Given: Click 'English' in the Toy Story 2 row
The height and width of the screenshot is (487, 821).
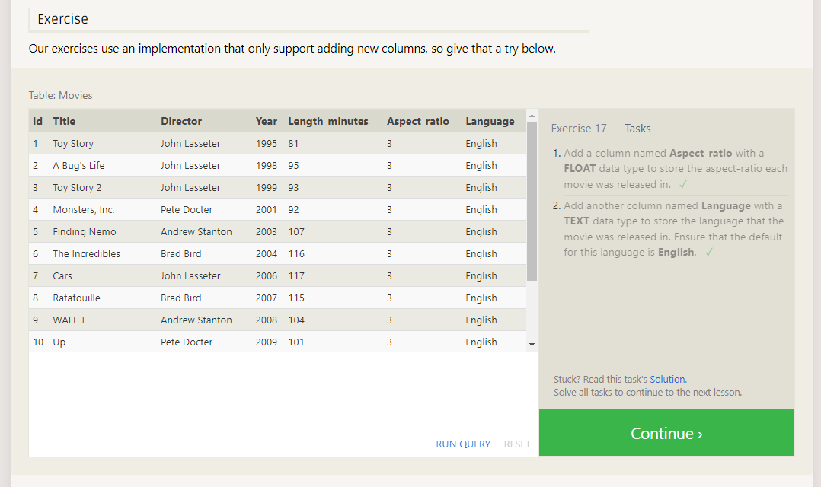Looking at the screenshot, I should [x=481, y=187].
